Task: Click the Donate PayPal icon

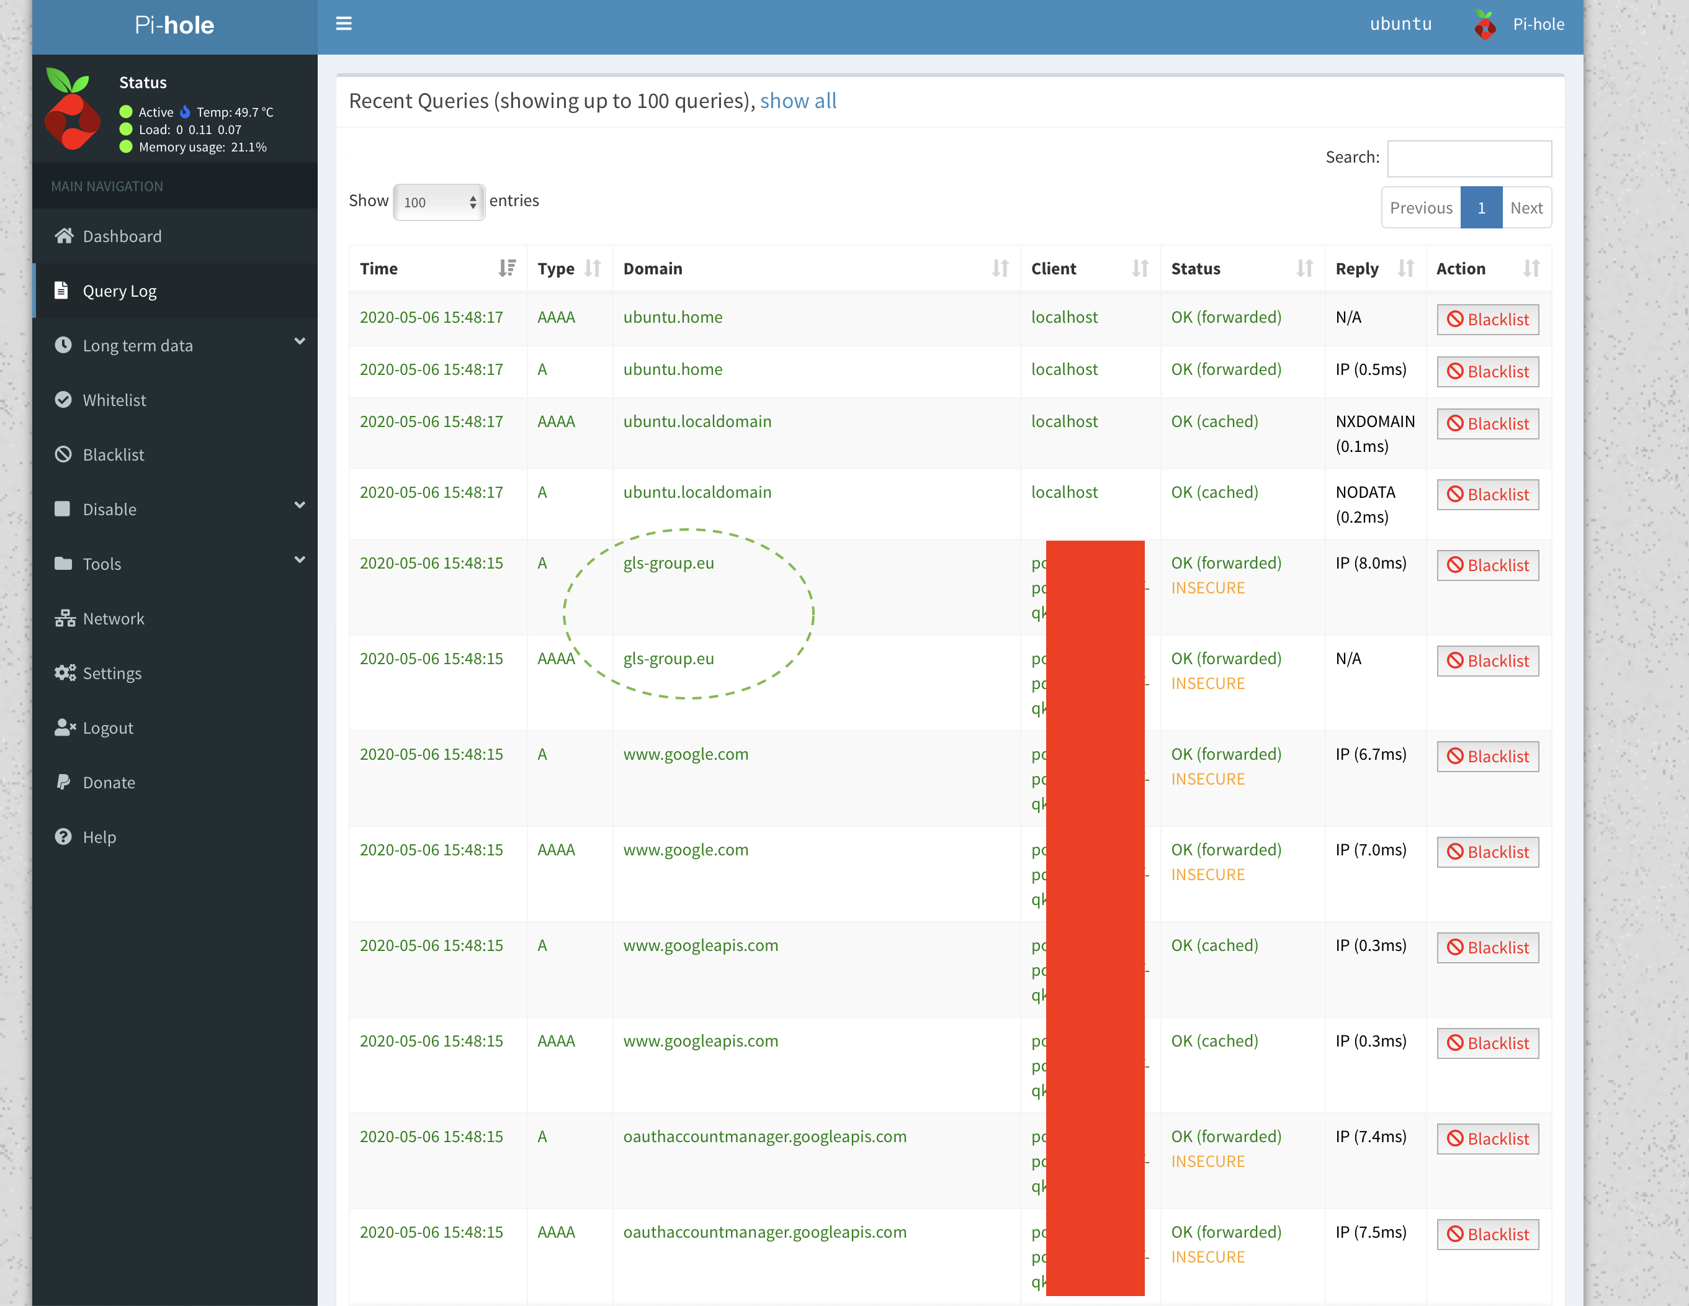Action: point(63,782)
